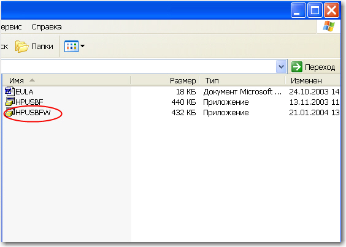
Task: Click inside the address bar field
Action: pos(138,66)
